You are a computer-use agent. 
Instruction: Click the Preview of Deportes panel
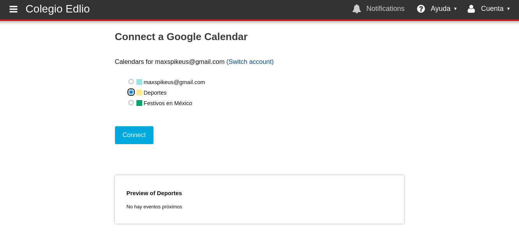259,199
